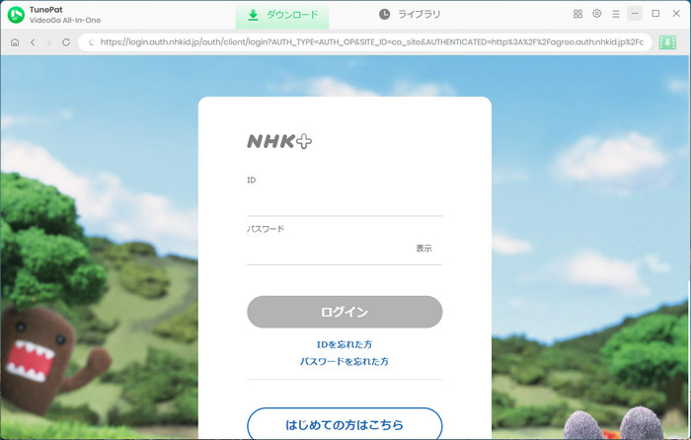Toggle password visibility with 表示
691x440 pixels.
tap(423, 249)
